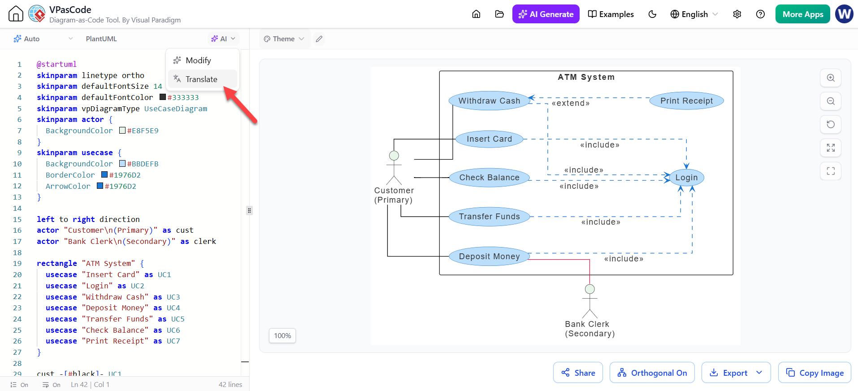Open Export options dropdown
Screen dimensions: 858x391
[736, 373]
